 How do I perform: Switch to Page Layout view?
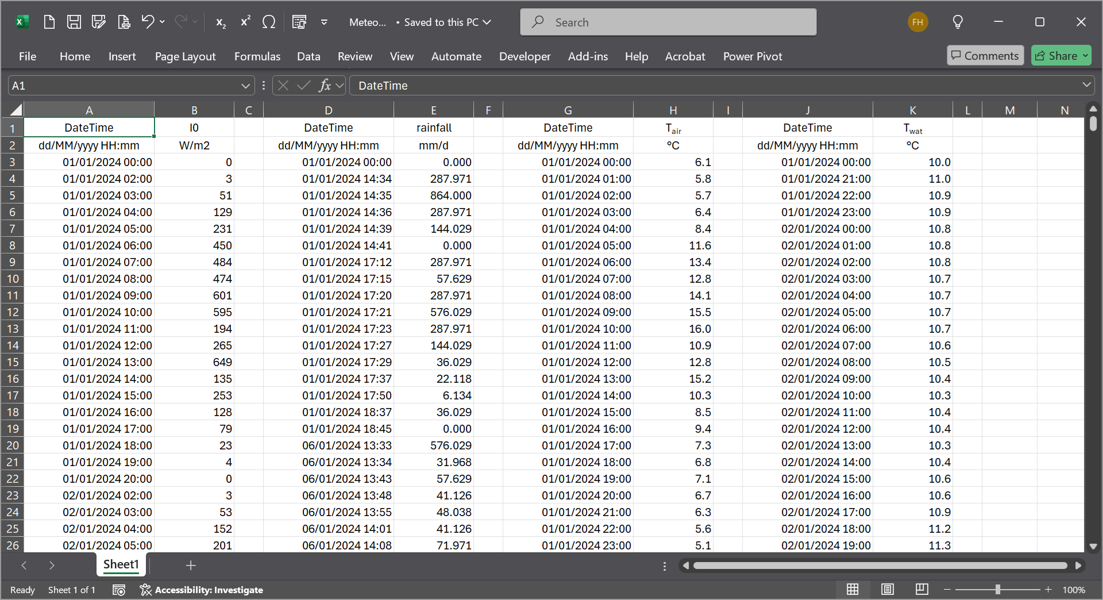[888, 590]
